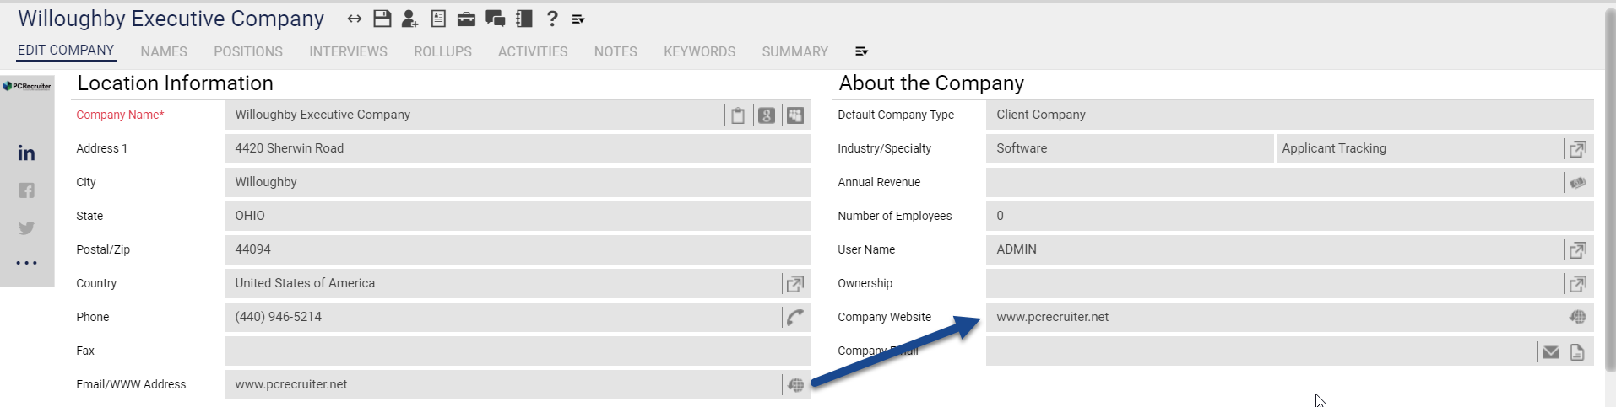Image resolution: width=1616 pixels, height=407 pixels.
Task: Open Country lookup popup icon
Action: (x=795, y=284)
